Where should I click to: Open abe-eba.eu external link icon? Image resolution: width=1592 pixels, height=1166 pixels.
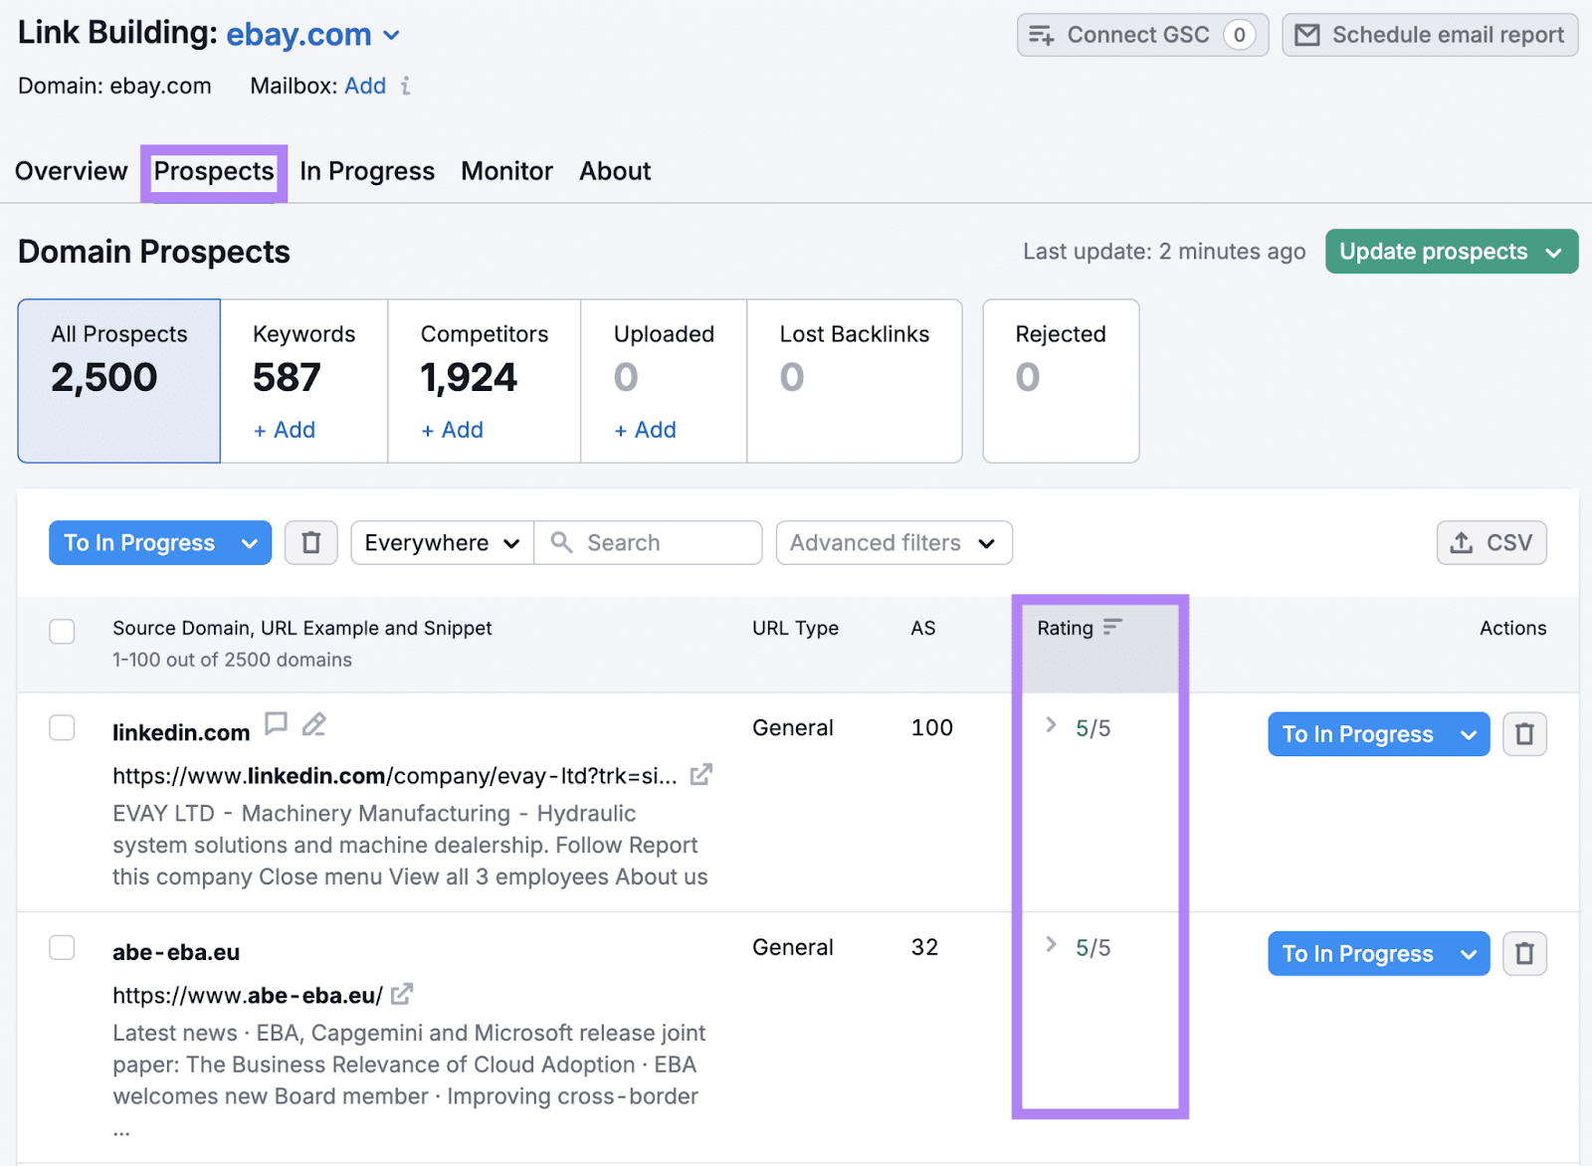(x=402, y=994)
